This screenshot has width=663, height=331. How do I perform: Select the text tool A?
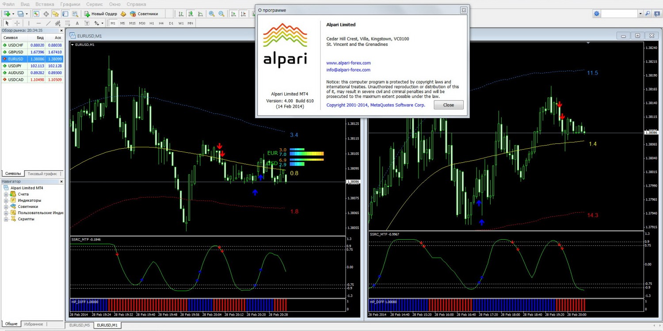click(x=77, y=23)
